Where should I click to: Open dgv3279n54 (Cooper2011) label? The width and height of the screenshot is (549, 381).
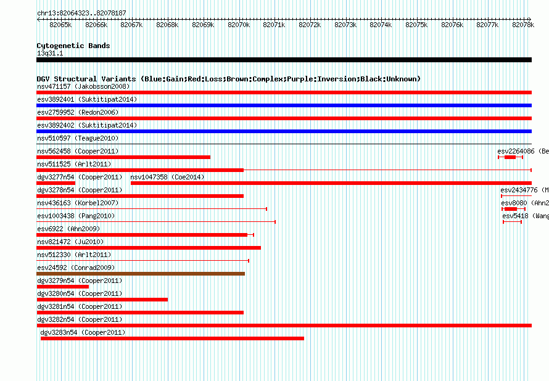[x=80, y=281]
